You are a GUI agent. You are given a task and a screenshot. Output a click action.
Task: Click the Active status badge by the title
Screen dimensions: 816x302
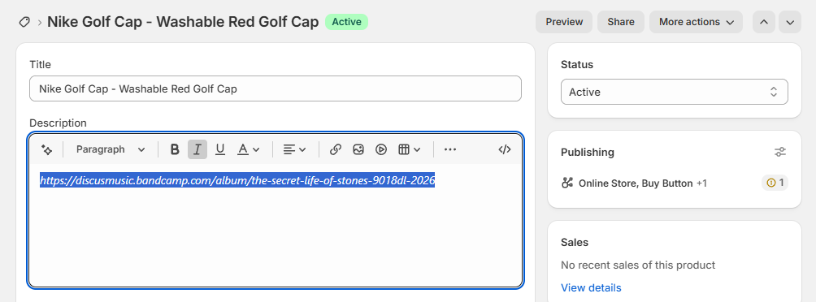tap(346, 22)
